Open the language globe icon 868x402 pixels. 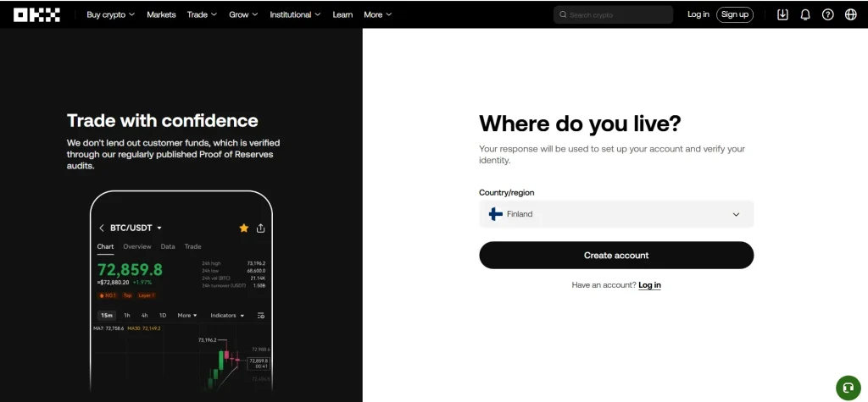coord(851,14)
